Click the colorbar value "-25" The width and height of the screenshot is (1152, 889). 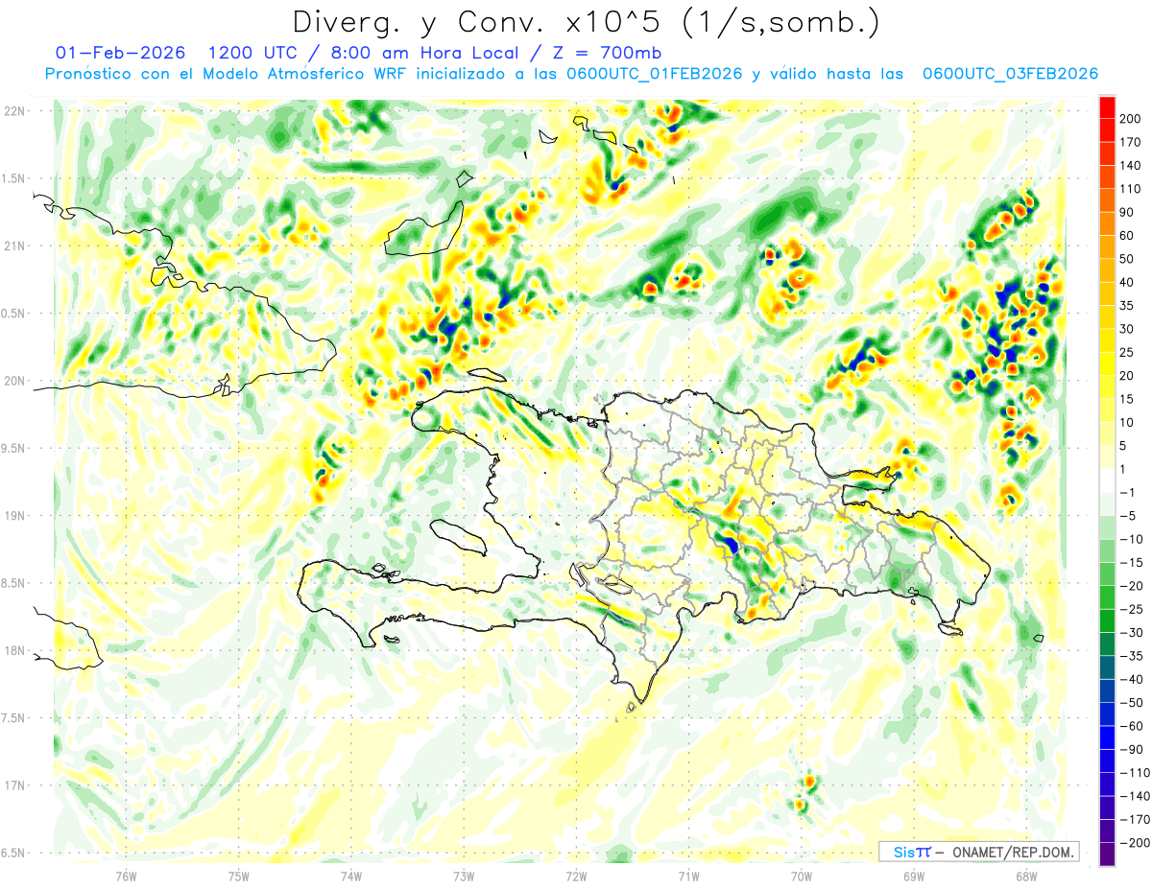coord(1131,609)
